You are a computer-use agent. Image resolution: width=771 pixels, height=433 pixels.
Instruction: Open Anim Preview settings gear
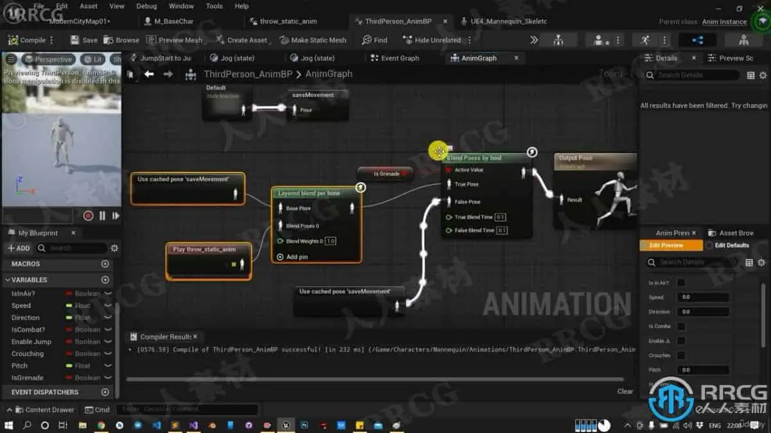tap(762, 262)
